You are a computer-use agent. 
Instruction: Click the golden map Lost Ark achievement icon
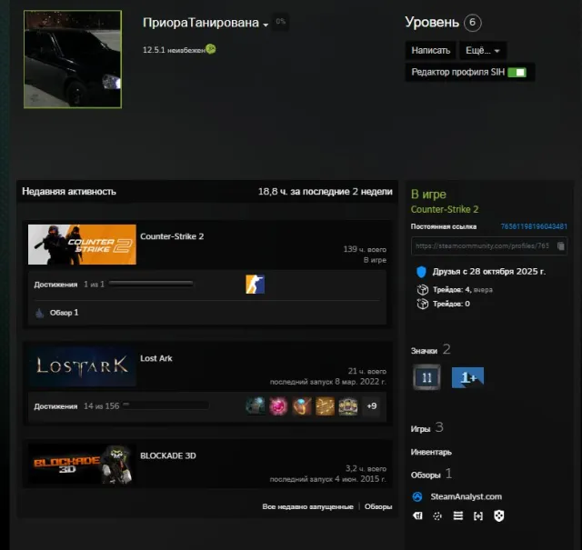coord(325,406)
